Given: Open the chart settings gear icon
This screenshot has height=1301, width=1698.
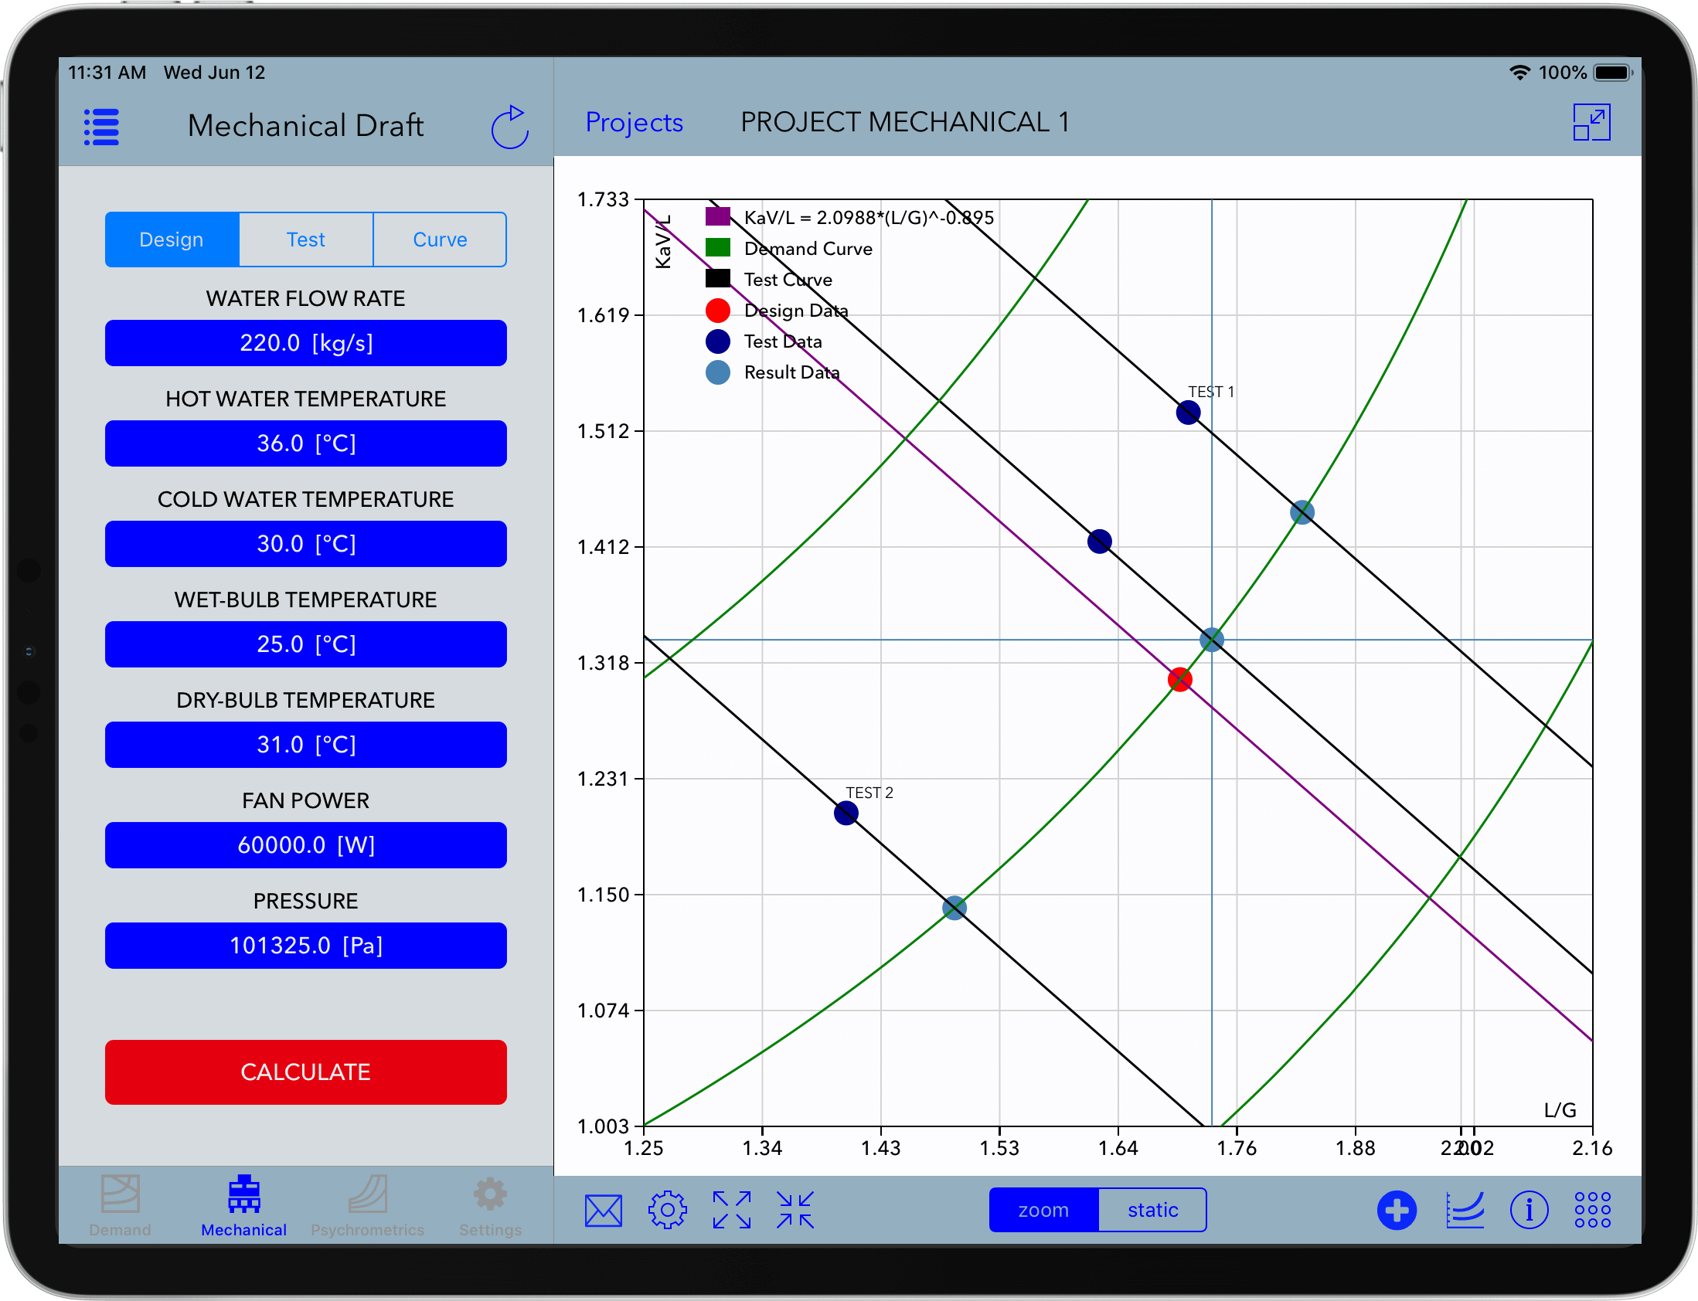Looking at the screenshot, I should pyautogui.click(x=667, y=1209).
